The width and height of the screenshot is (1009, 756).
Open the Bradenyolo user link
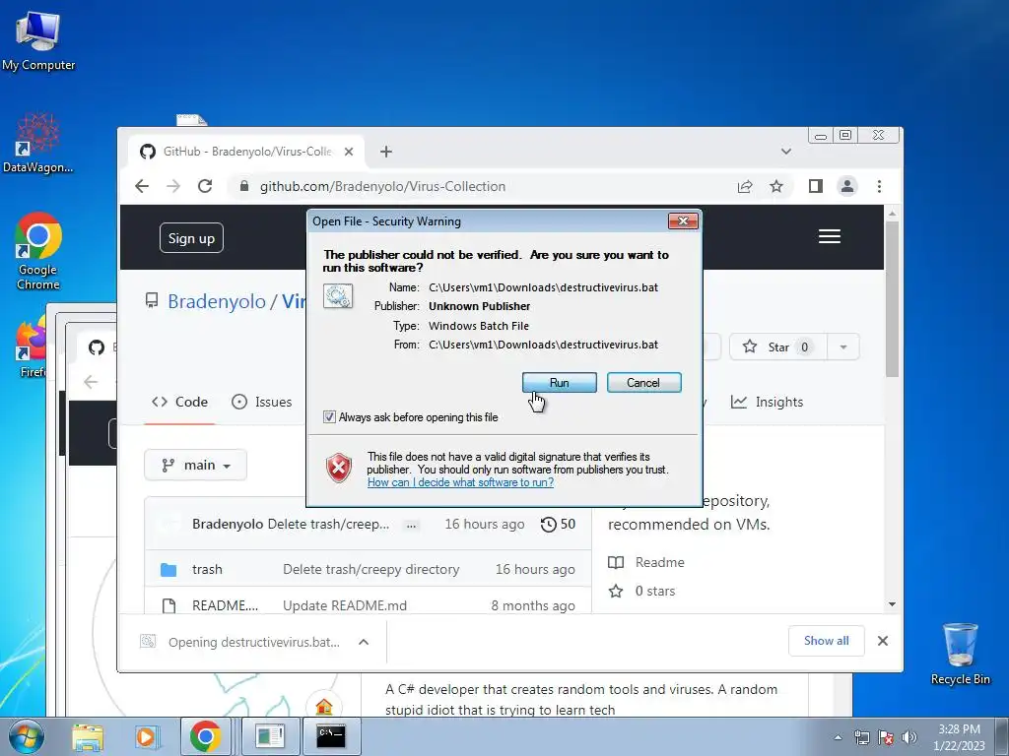[x=216, y=301]
